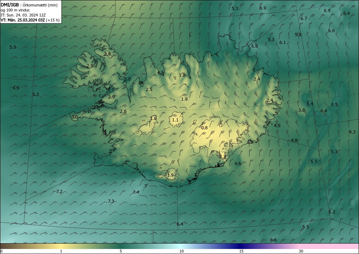
Task: Pick the dark navy band of the colour scale
Action: [x=239, y=246]
